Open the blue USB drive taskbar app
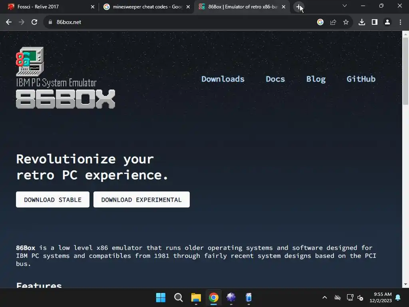Viewport: 409px width, 307px height. pos(248,297)
